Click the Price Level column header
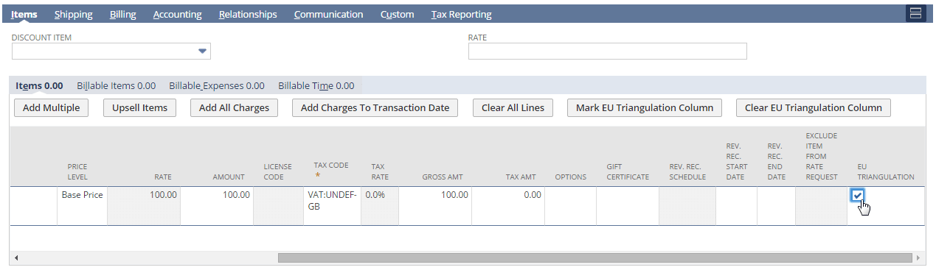936x270 pixels. [77, 171]
